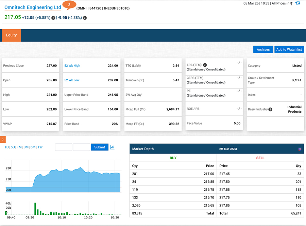The height and width of the screenshot is (226, 306).
Task: Open the bar chart view beside Submit
Action: point(112,147)
